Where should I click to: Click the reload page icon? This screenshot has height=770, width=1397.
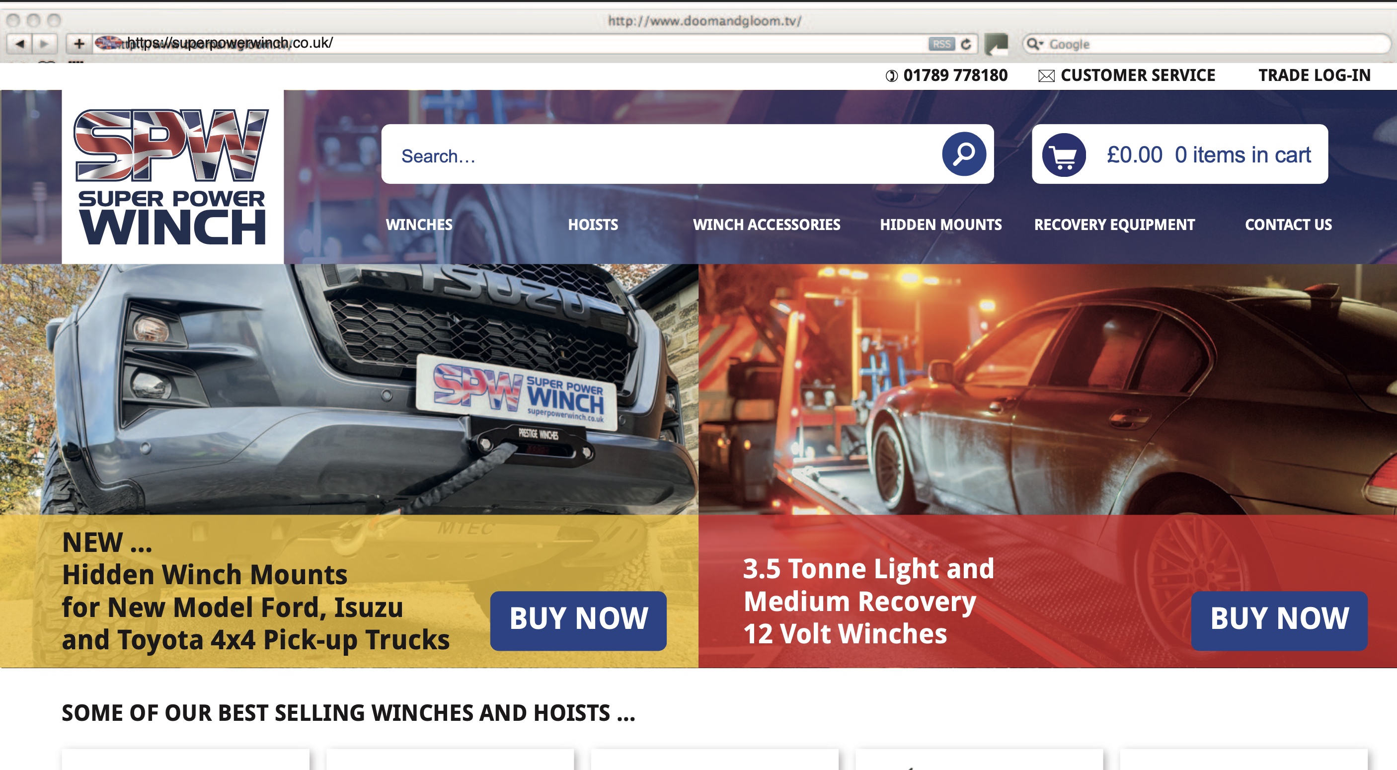[966, 44]
